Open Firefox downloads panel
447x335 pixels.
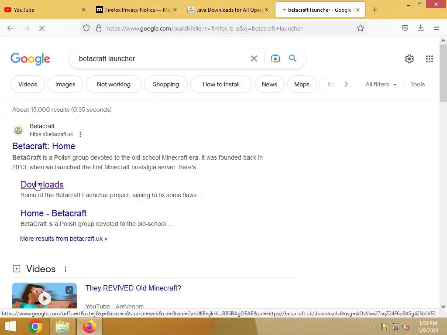pyautogui.click(x=420, y=28)
